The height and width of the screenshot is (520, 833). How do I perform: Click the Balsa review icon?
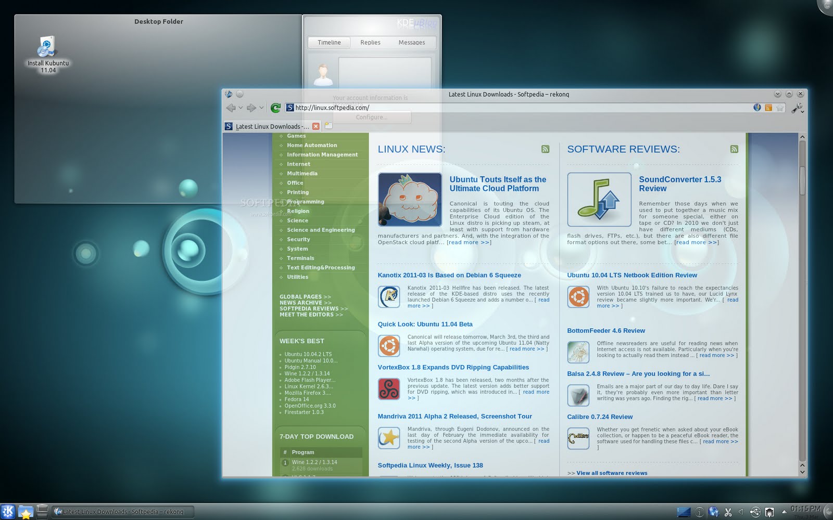click(578, 396)
